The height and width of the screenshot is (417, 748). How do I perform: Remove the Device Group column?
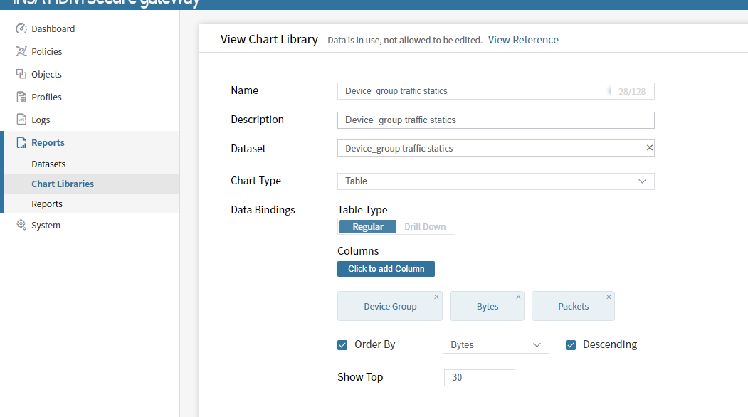point(436,297)
